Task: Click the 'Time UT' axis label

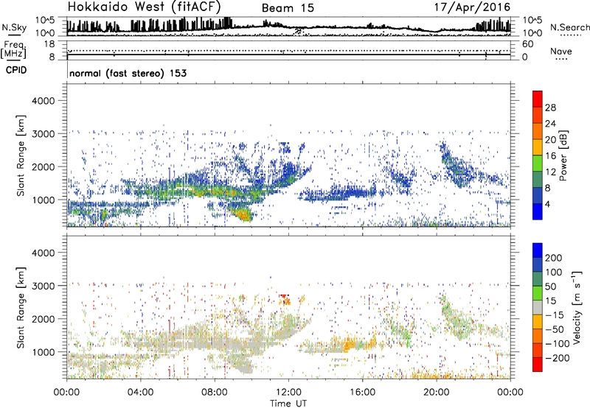Action: (288, 403)
